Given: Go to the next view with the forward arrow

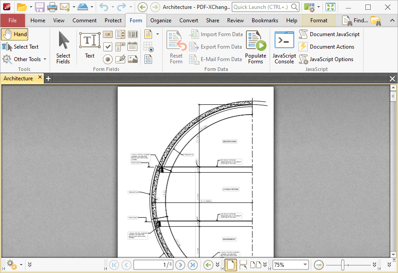Looking at the screenshot, I should point(155,7).
